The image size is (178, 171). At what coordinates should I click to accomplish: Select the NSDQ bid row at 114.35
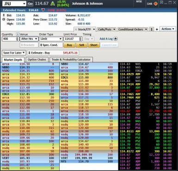(30, 71)
